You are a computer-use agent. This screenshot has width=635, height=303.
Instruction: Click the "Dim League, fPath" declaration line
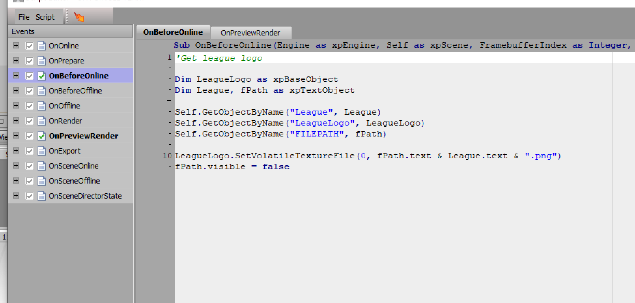click(265, 90)
